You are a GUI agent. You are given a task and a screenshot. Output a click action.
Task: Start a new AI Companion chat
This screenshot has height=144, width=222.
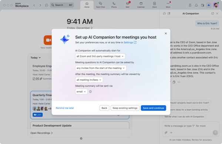point(169,14)
